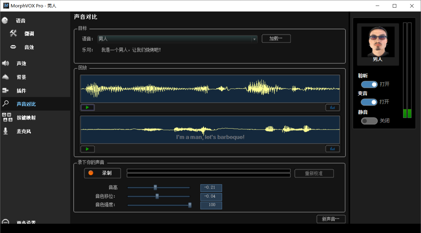Open the 微调 tweak tools icon

coord(14,33)
